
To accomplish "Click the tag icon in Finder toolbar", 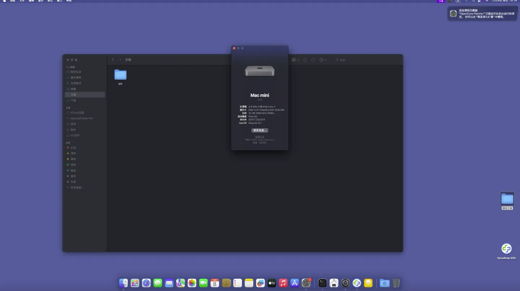I will (313, 60).
